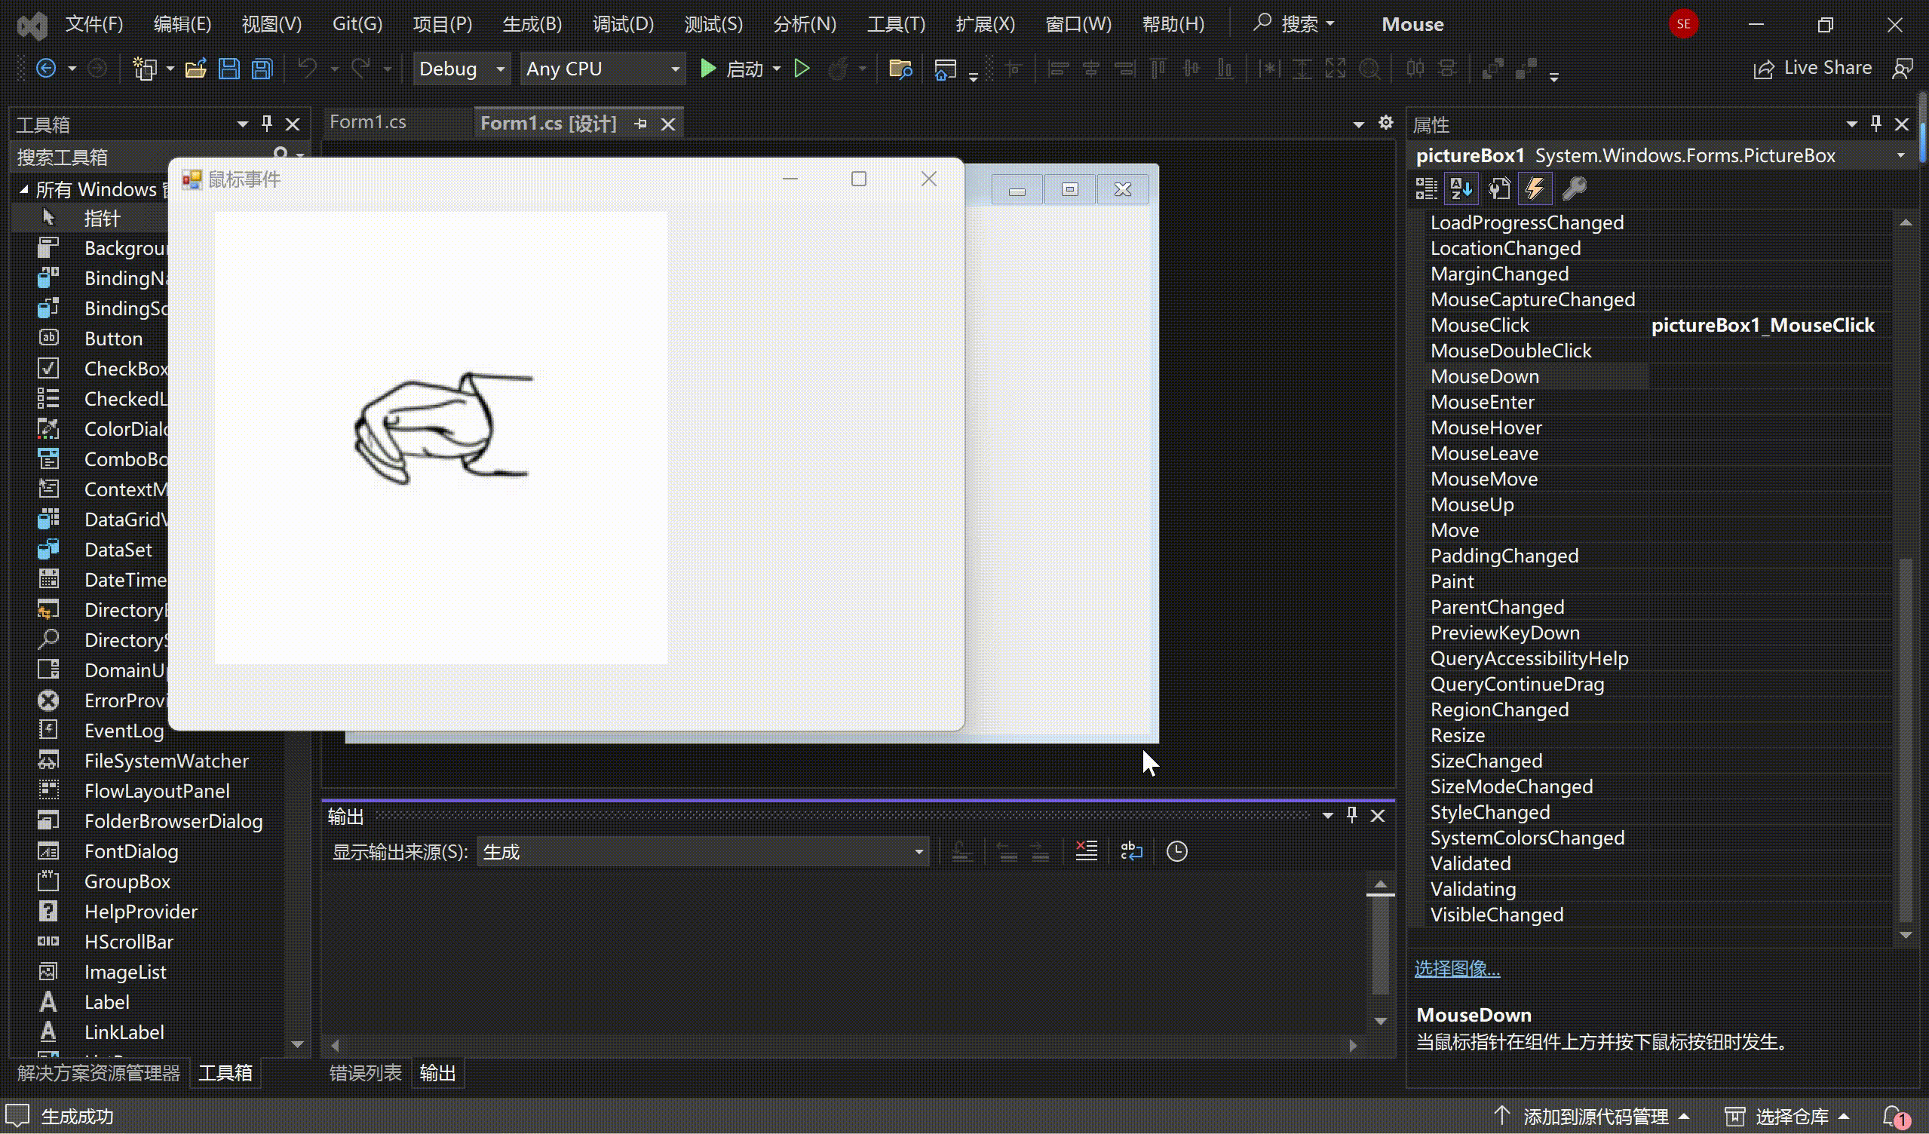Start without debugging via hollow green arrow
Image resolution: width=1929 pixels, height=1134 pixels.
(802, 69)
